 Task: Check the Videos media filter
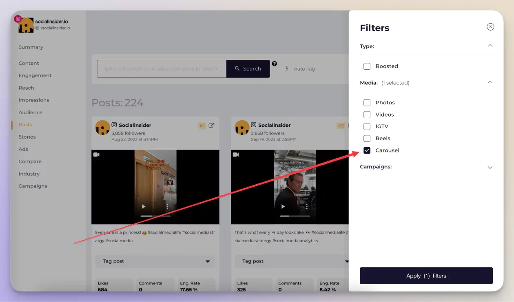coord(367,115)
